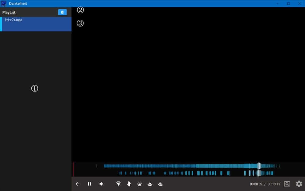305x191 pixels.
Task: Click the total duration 00:19:11 label
Action: 274,184
